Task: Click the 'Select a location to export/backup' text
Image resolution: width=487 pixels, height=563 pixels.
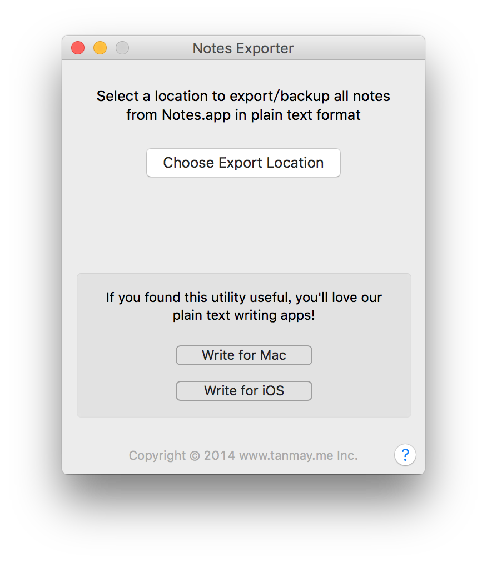Action: point(244,105)
